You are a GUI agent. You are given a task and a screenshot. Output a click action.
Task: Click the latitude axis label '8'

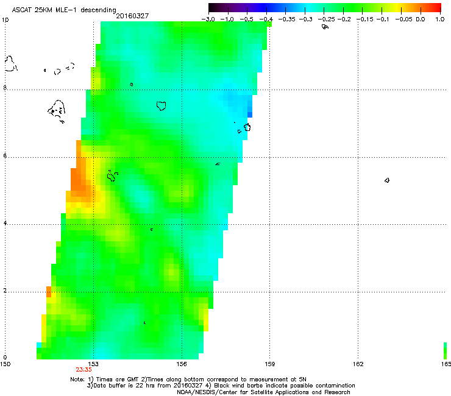(5, 88)
